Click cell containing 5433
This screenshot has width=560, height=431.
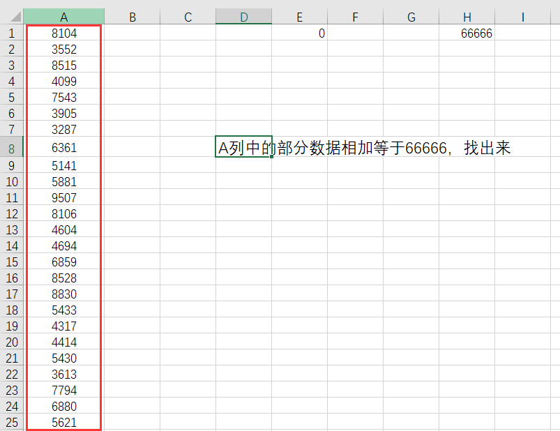[x=64, y=310]
